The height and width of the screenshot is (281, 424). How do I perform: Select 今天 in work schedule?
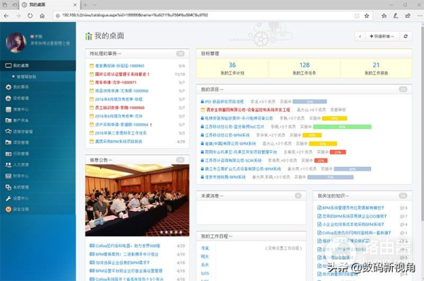tap(205, 248)
